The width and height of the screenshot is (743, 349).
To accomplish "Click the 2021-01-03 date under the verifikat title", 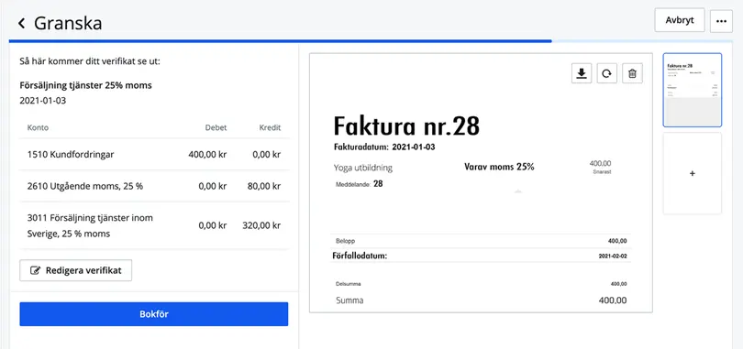I will click(42, 101).
